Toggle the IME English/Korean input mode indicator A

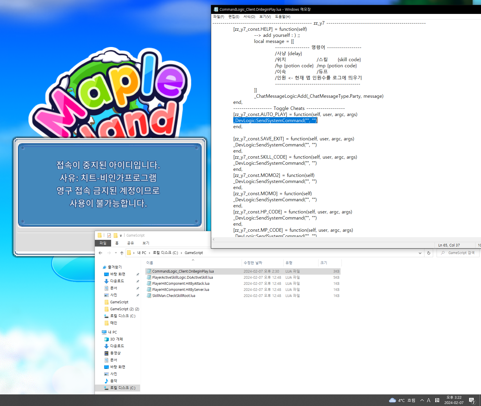428,400
